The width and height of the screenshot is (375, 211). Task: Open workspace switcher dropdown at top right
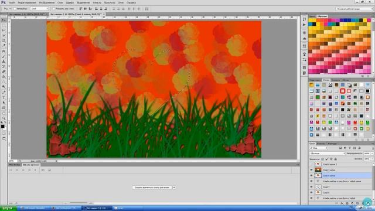coord(354,9)
